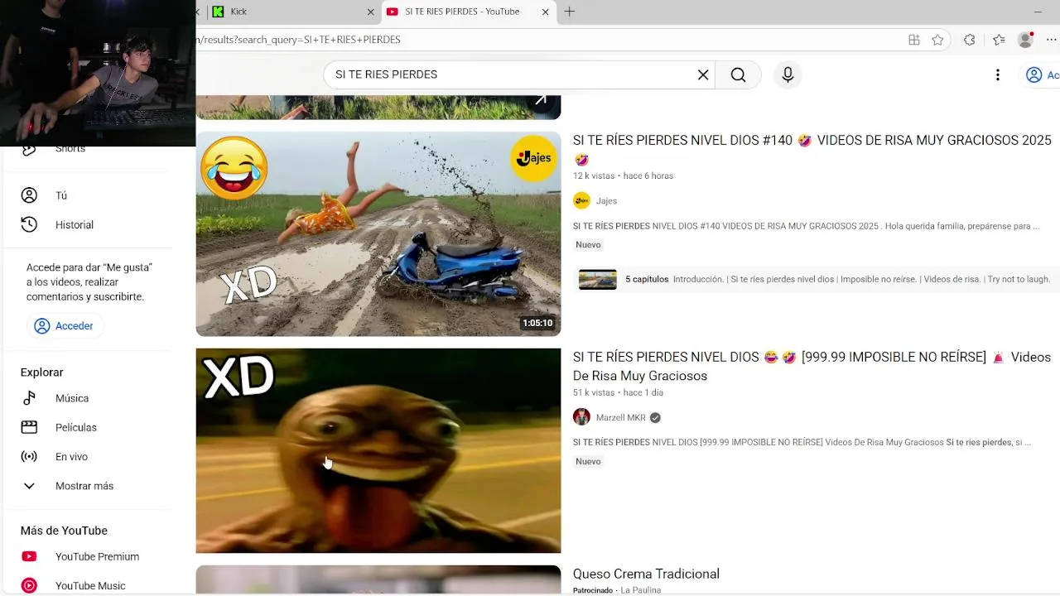This screenshot has width=1060, height=596.
Task: Switch to SI TE RIES PIERDES YouTube tab
Action: [x=461, y=12]
